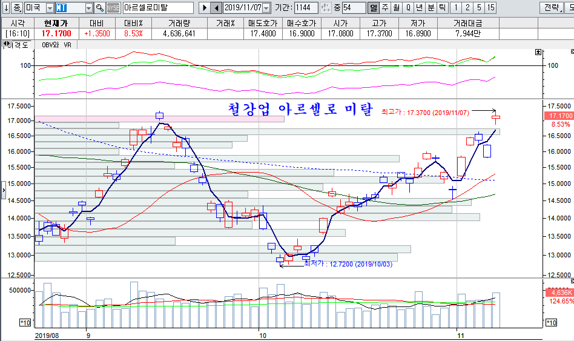Switch to monthly (월) chart period
Screen dimensions: 574x341
click(x=396, y=8)
